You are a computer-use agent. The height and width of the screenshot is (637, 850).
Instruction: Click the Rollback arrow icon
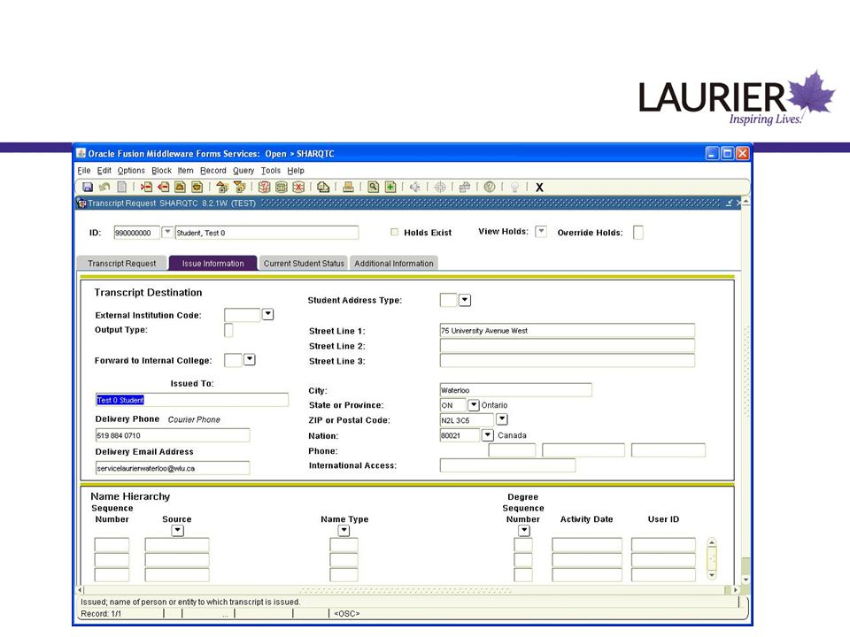tap(104, 187)
